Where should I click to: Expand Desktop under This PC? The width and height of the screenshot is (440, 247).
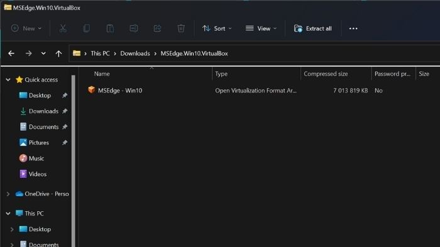pyautogui.click(x=12, y=229)
